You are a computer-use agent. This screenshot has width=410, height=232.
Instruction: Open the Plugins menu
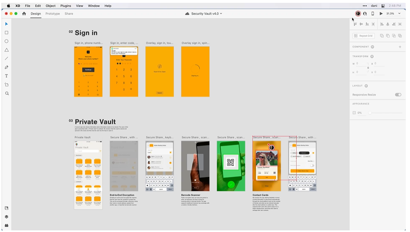pyautogui.click(x=65, y=6)
